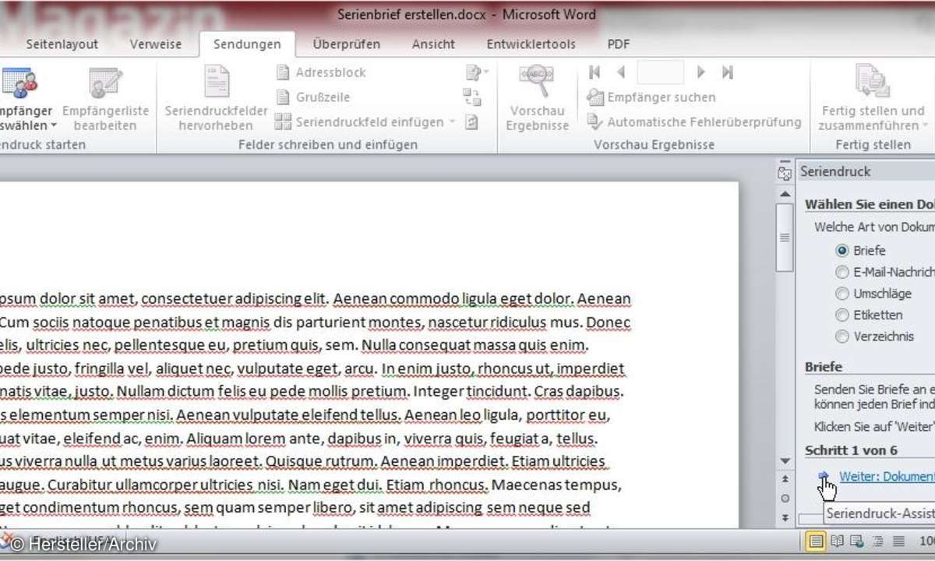Click the vertical scrollbar down arrow
Screen dimensions: 935x561
pyautogui.click(x=785, y=461)
